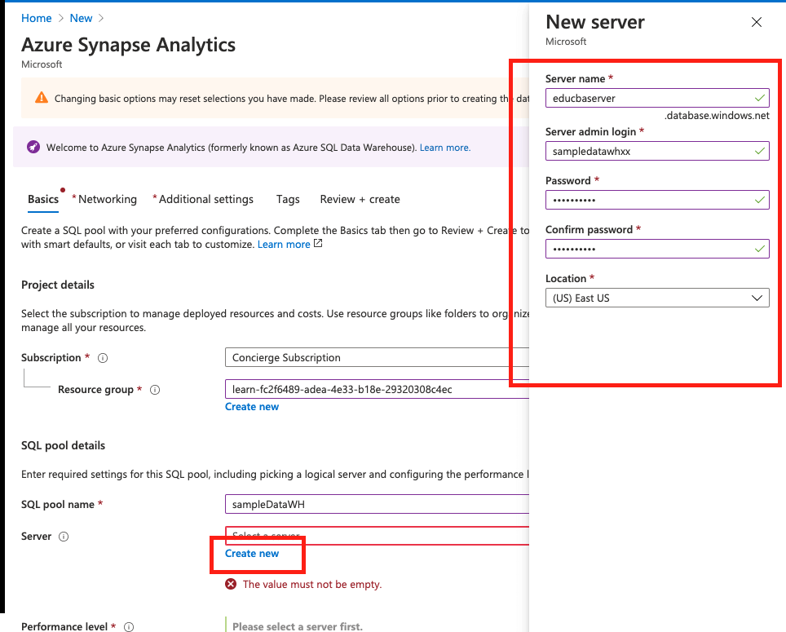Screen dimensions: 786x632
Task: Open the Tags tab
Action: tap(288, 200)
